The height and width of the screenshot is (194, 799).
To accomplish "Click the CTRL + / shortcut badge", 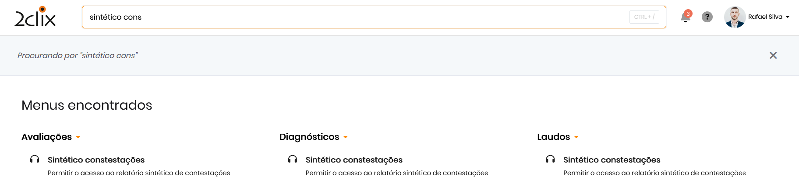I will 644,17.
